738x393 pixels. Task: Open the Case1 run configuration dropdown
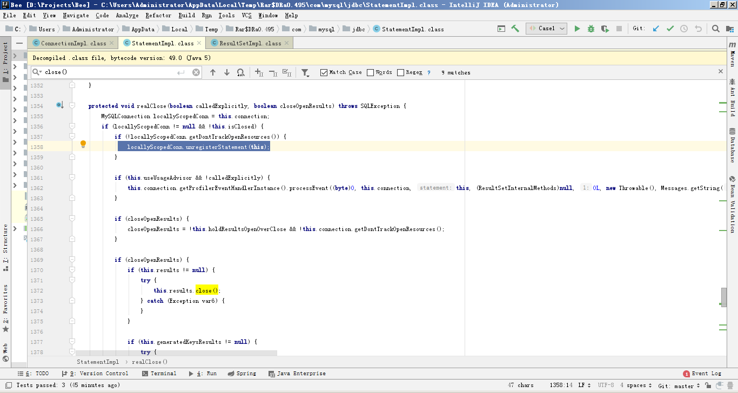546,29
